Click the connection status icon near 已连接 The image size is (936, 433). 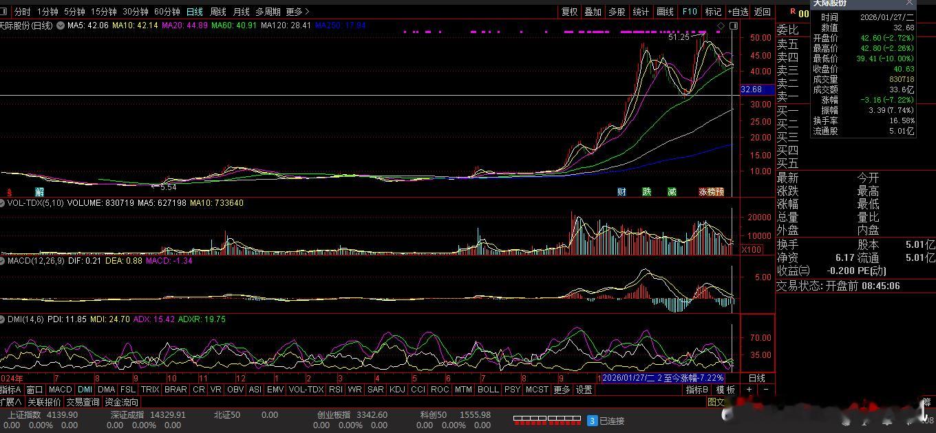tap(592, 420)
